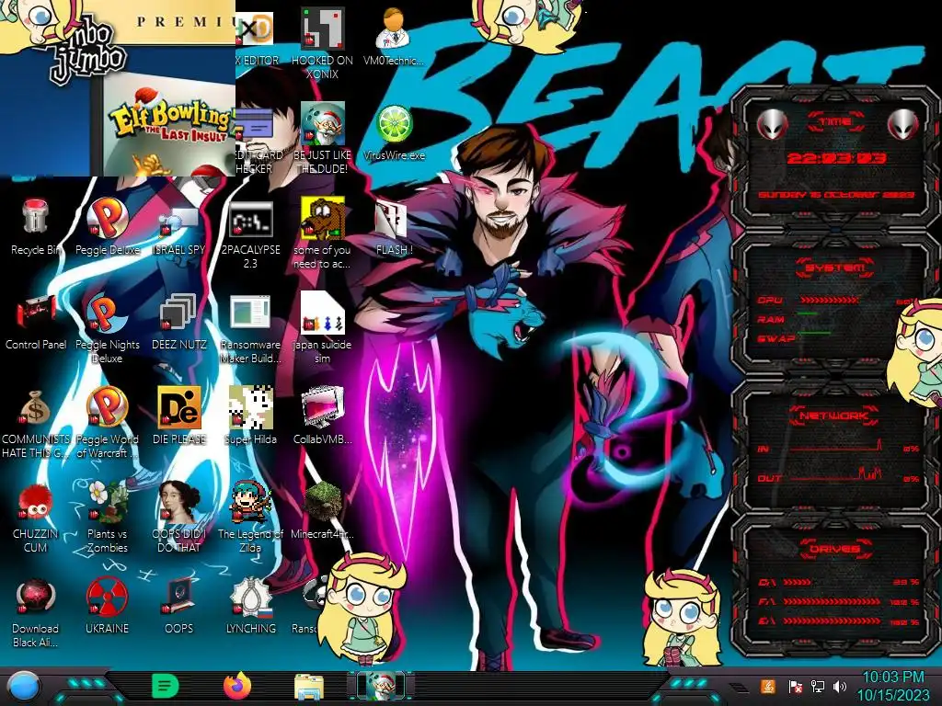The height and width of the screenshot is (706, 942).
Task: Open File Explorer from the taskbar
Action: point(309,686)
